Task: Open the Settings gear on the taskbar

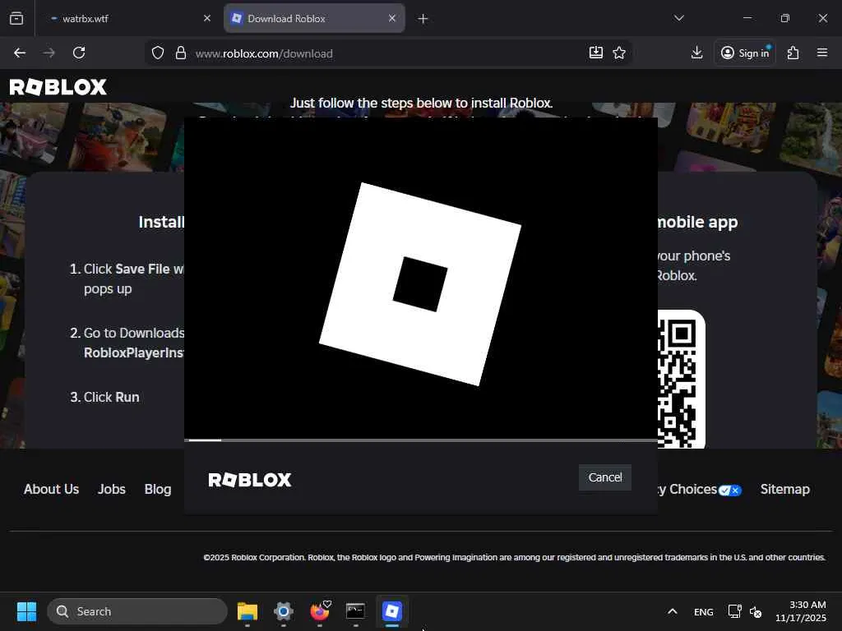Action: (283, 611)
